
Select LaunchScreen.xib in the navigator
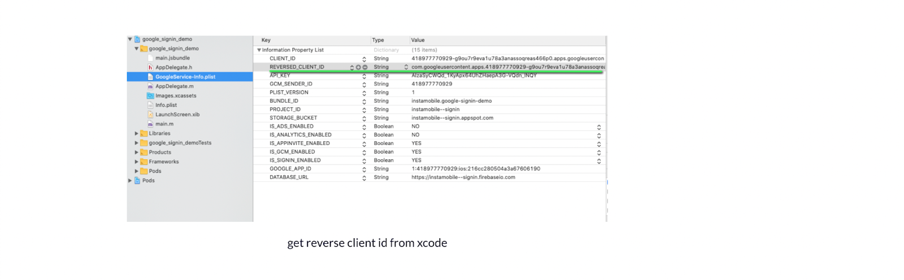tap(177, 115)
